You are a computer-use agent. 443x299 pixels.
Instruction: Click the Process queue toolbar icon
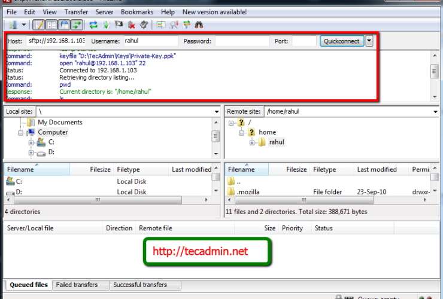point(106,25)
